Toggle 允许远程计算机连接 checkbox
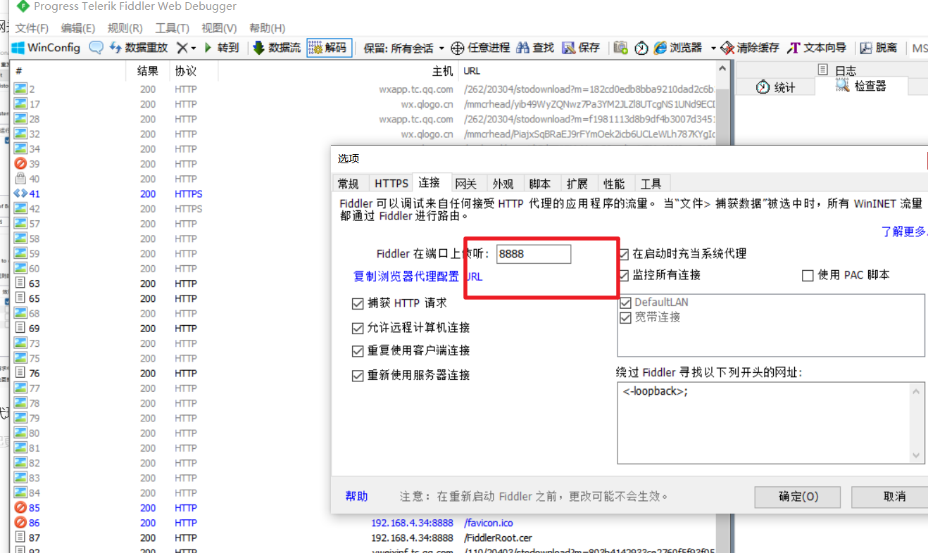 pos(358,328)
